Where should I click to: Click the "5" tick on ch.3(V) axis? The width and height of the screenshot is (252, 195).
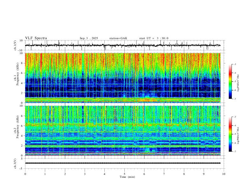click(22, 159)
